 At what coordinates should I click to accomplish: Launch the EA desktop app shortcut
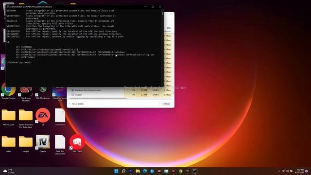tap(43, 117)
